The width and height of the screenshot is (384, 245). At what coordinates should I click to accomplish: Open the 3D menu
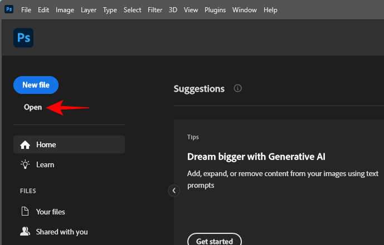[x=173, y=10]
